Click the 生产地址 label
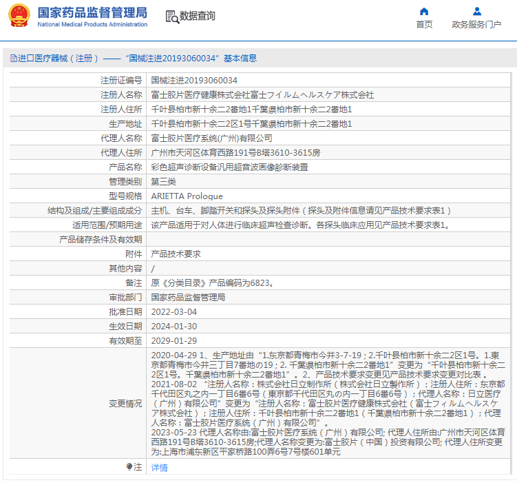 tap(125, 124)
